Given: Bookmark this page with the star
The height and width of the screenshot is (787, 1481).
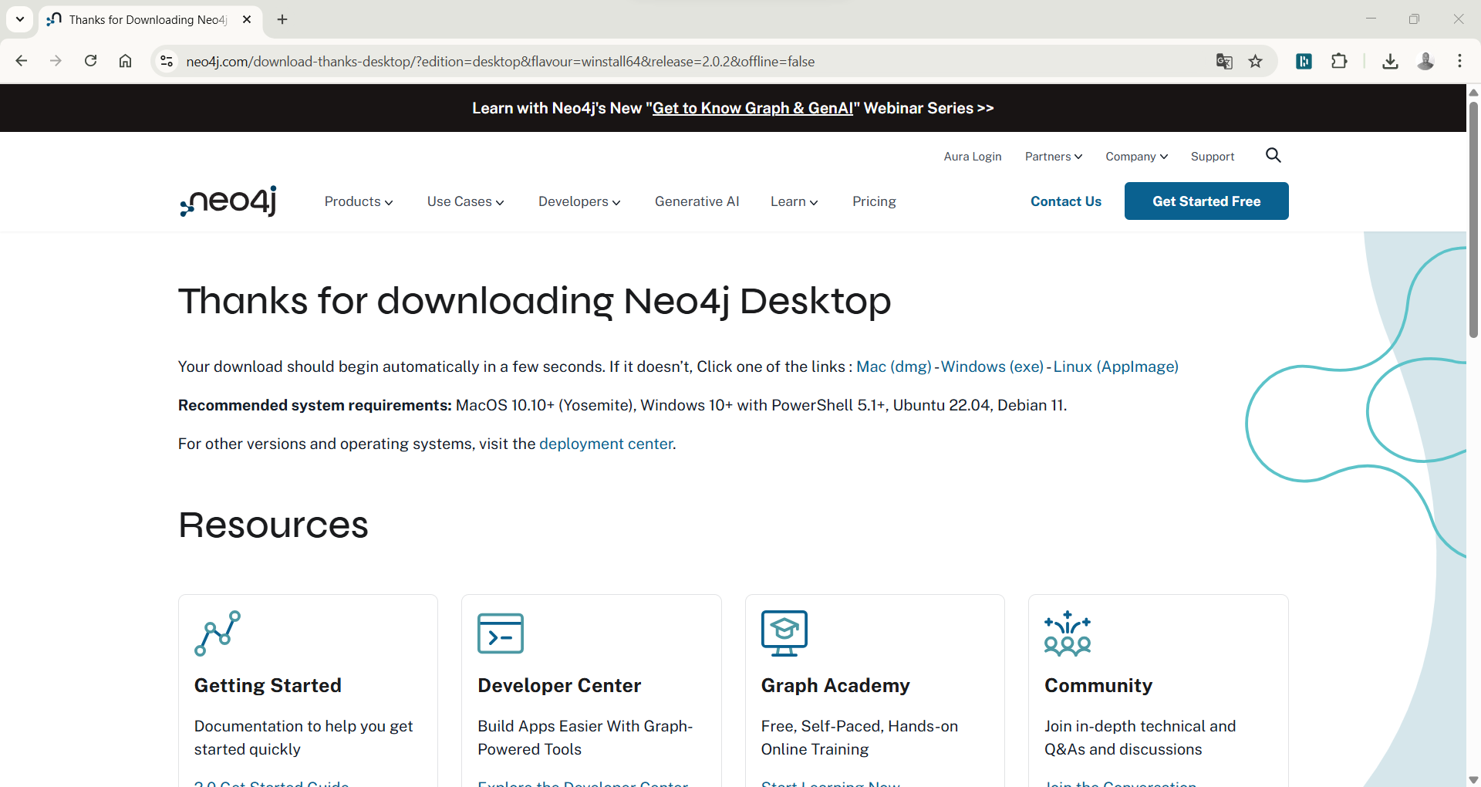Looking at the screenshot, I should tap(1256, 61).
